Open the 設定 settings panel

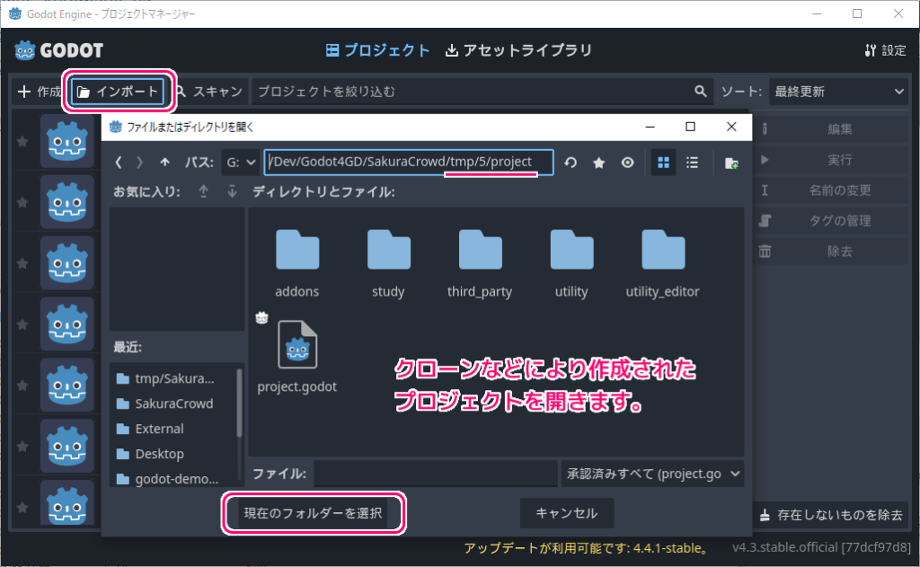[x=885, y=50]
